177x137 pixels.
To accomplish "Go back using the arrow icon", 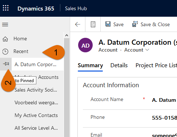I will [x=78, y=24].
